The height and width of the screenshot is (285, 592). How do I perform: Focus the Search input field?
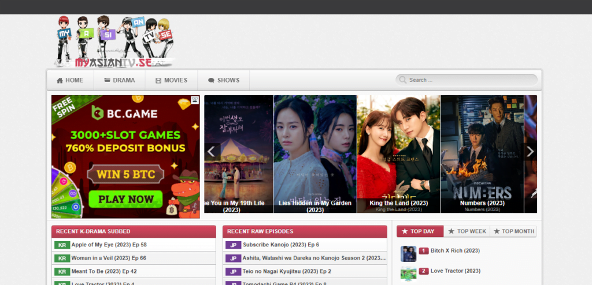point(467,80)
